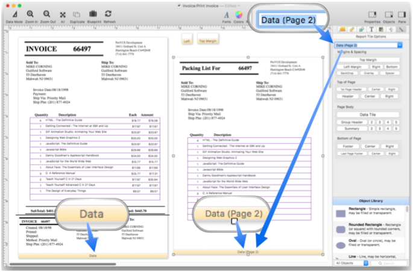The height and width of the screenshot is (272, 413).
Task: Click Center in the Header row
Action: coord(370,96)
